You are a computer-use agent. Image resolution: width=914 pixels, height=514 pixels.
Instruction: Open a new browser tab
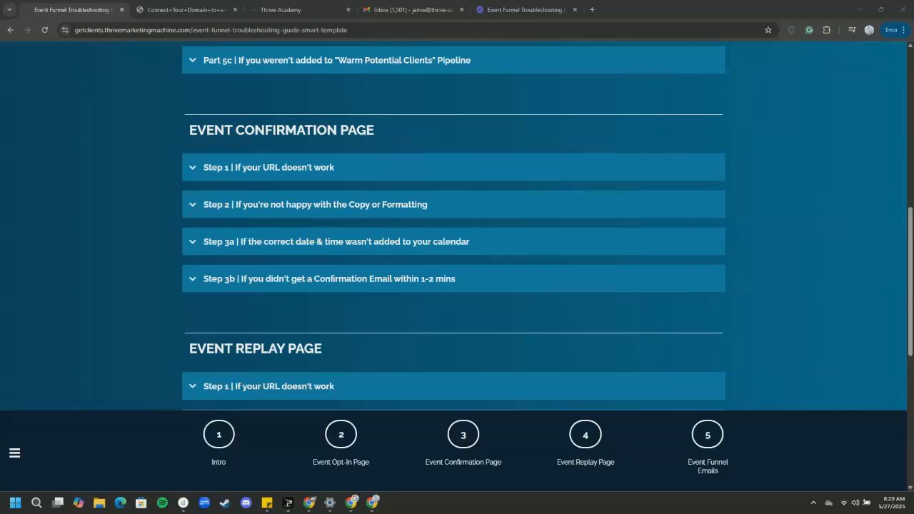592,10
